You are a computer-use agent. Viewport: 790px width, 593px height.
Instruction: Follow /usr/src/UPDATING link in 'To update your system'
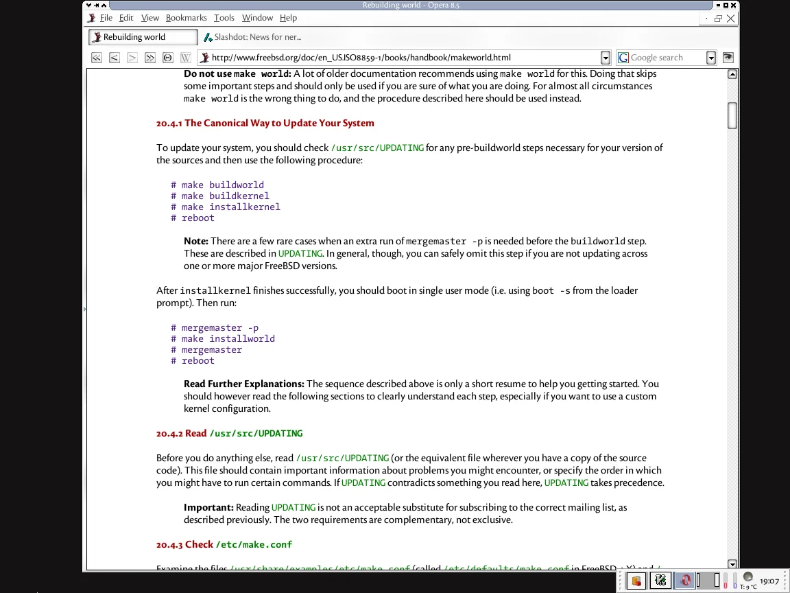point(377,148)
